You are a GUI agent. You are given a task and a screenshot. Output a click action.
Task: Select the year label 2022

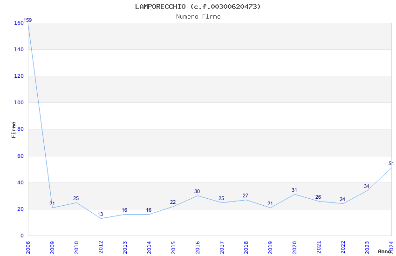(343, 248)
